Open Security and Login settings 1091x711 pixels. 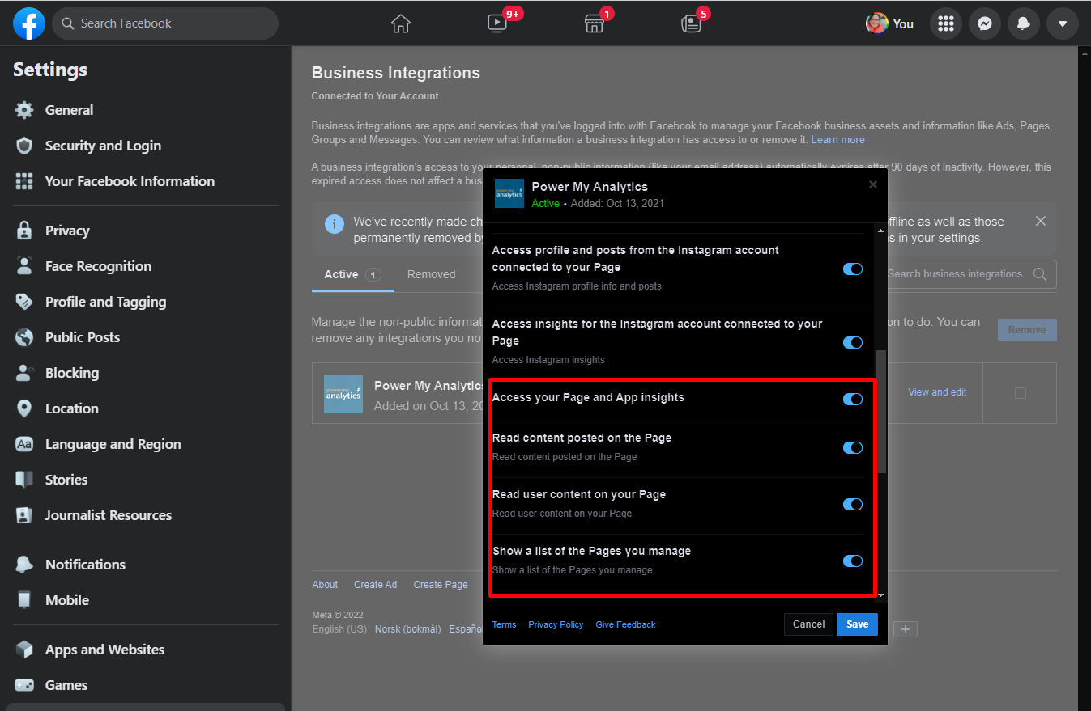click(x=103, y=146)
